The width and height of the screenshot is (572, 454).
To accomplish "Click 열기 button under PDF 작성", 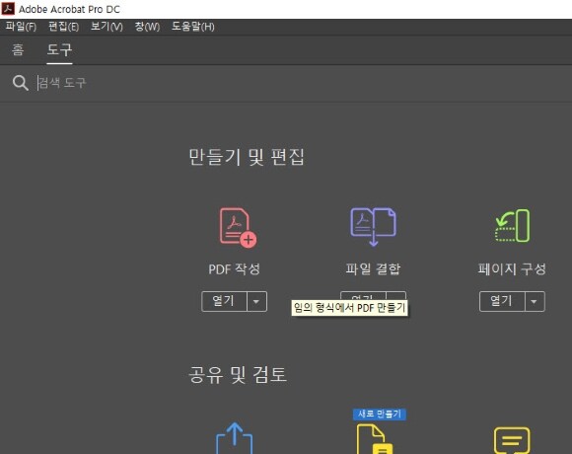I will 224,301.
